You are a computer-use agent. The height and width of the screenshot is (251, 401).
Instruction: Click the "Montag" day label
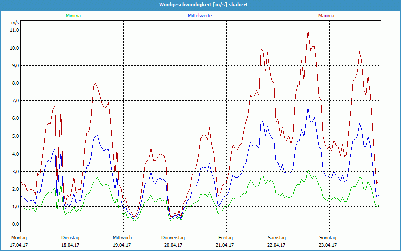tap(19, 238)
